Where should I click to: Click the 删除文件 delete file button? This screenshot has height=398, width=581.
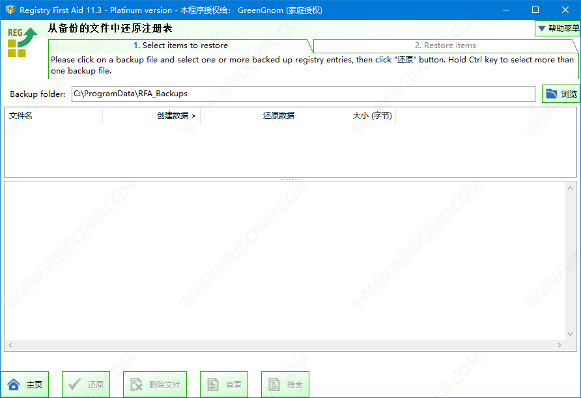click(155, 384)
